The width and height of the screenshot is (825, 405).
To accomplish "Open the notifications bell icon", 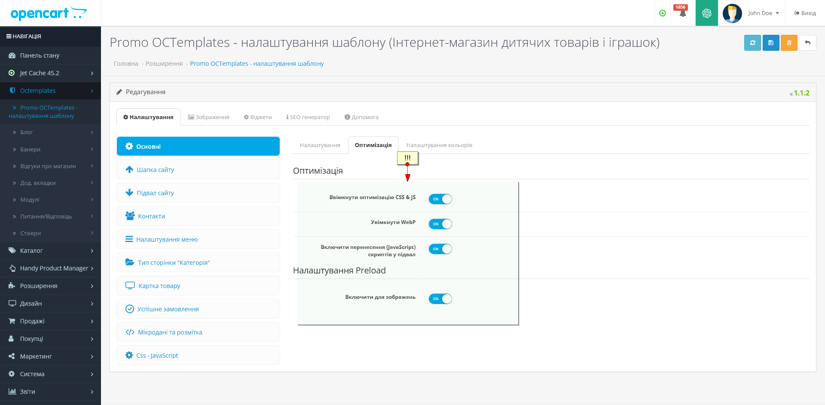I will [682, 13].
